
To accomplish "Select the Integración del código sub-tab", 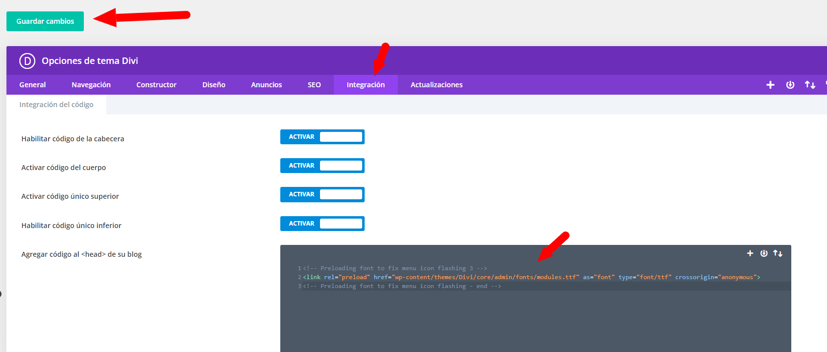I will coord(56,105).
